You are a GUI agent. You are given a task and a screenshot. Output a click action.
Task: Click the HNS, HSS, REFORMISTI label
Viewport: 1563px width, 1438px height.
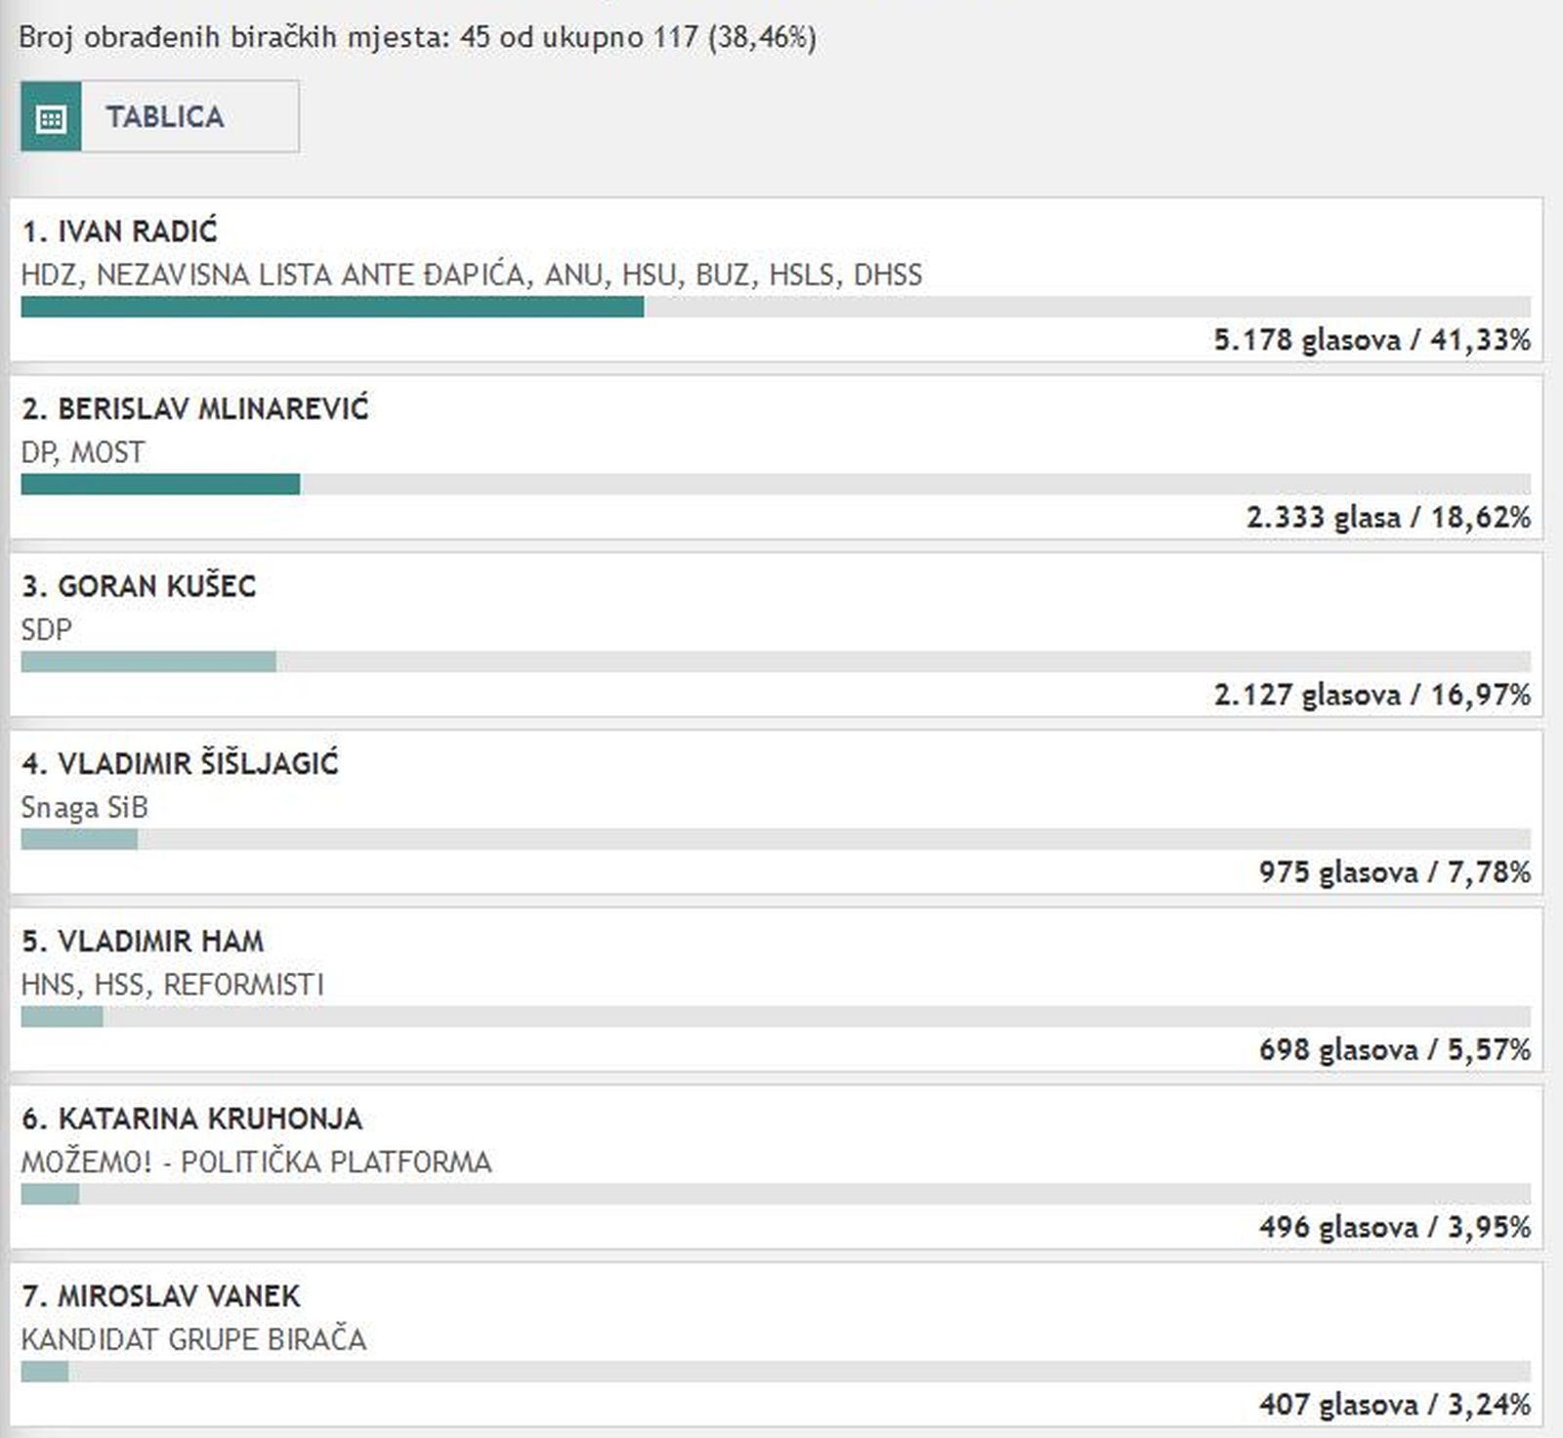click(x=173, y=985)
